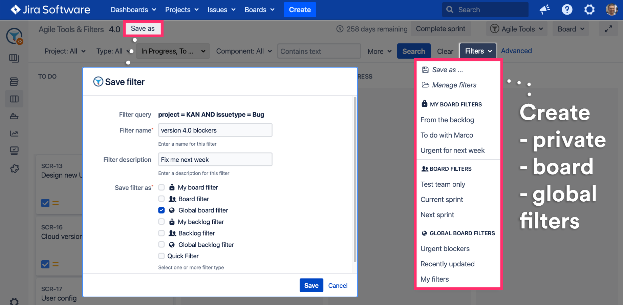Tick the Quick Filter checkbox
Image resolution: width=623 pixels, height=305 pixels.
click(162, 256)
